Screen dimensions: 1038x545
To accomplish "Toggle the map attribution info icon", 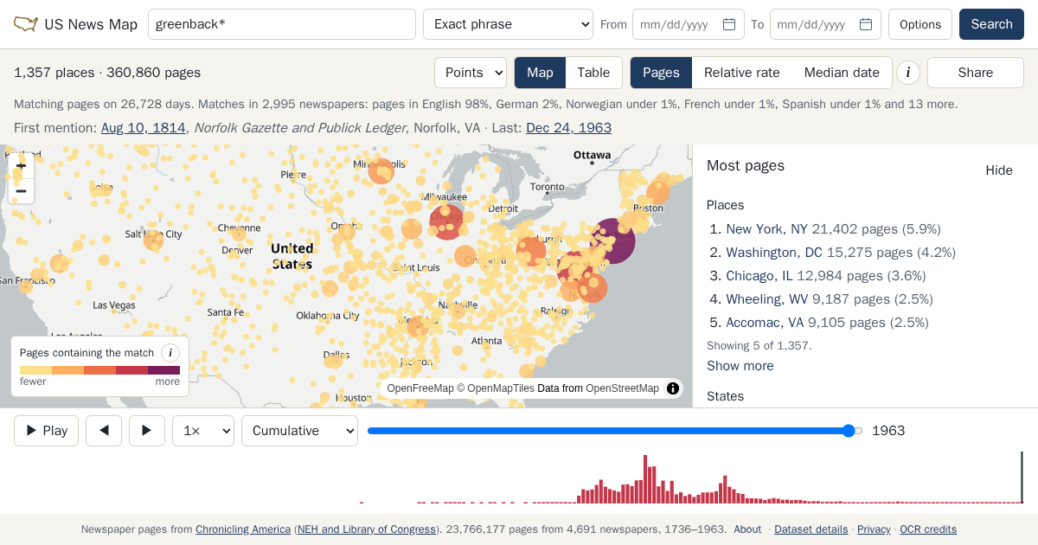I will [673, 388].
